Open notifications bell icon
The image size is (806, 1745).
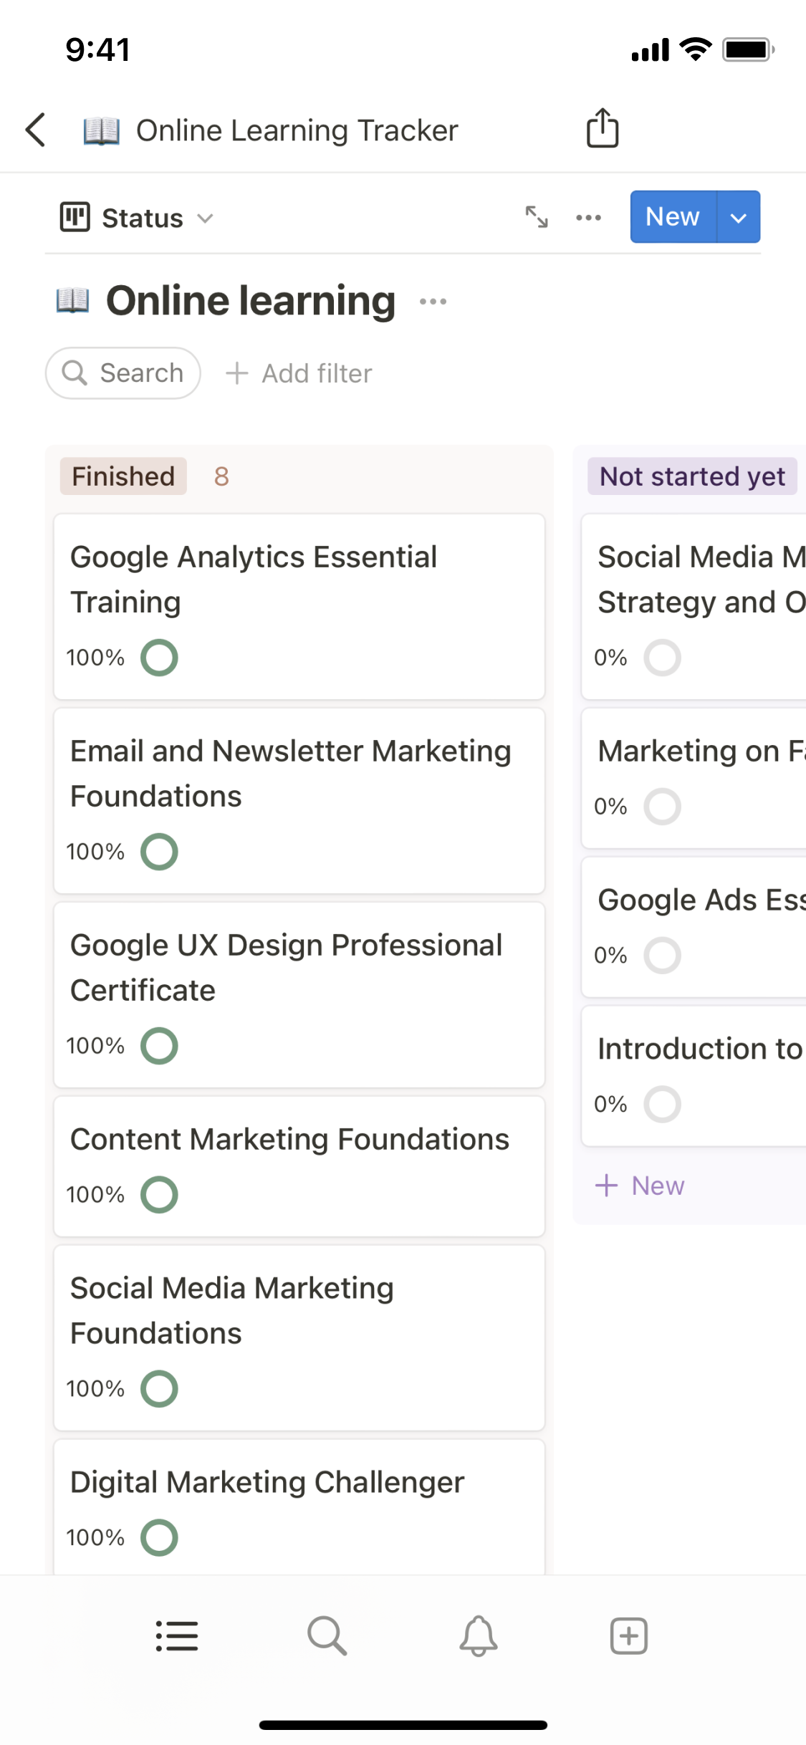[478, 1636]
